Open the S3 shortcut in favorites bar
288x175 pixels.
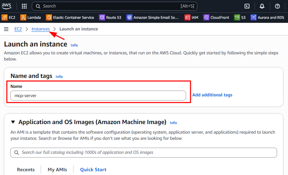pos(240,17)
